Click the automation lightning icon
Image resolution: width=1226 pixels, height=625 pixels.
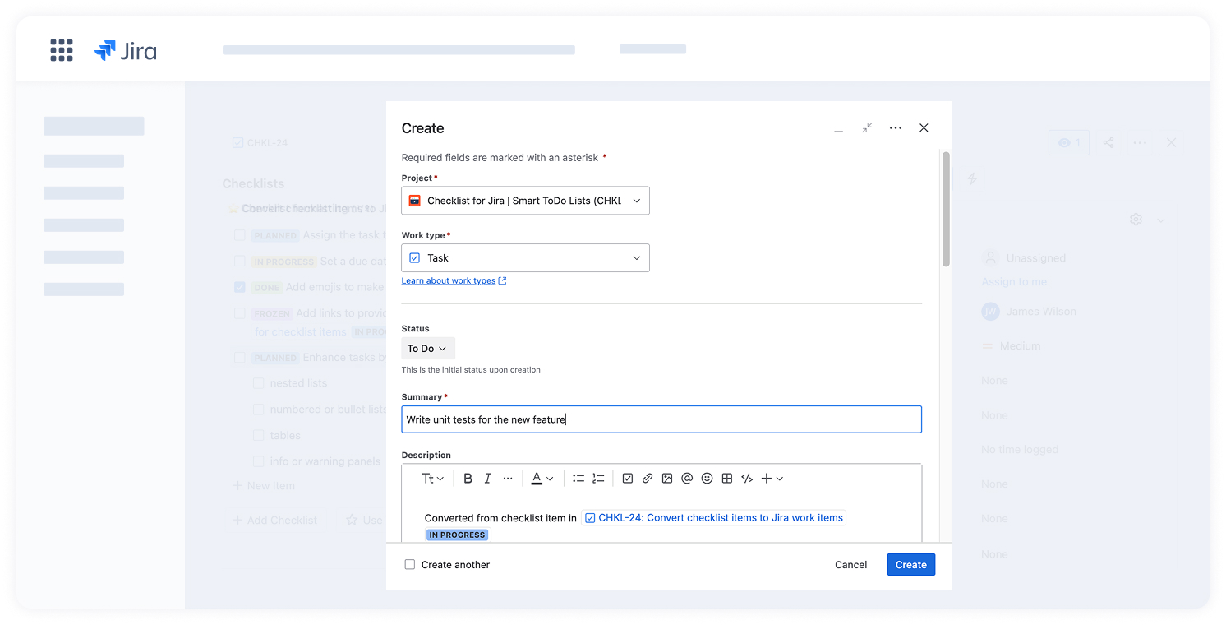972,178
